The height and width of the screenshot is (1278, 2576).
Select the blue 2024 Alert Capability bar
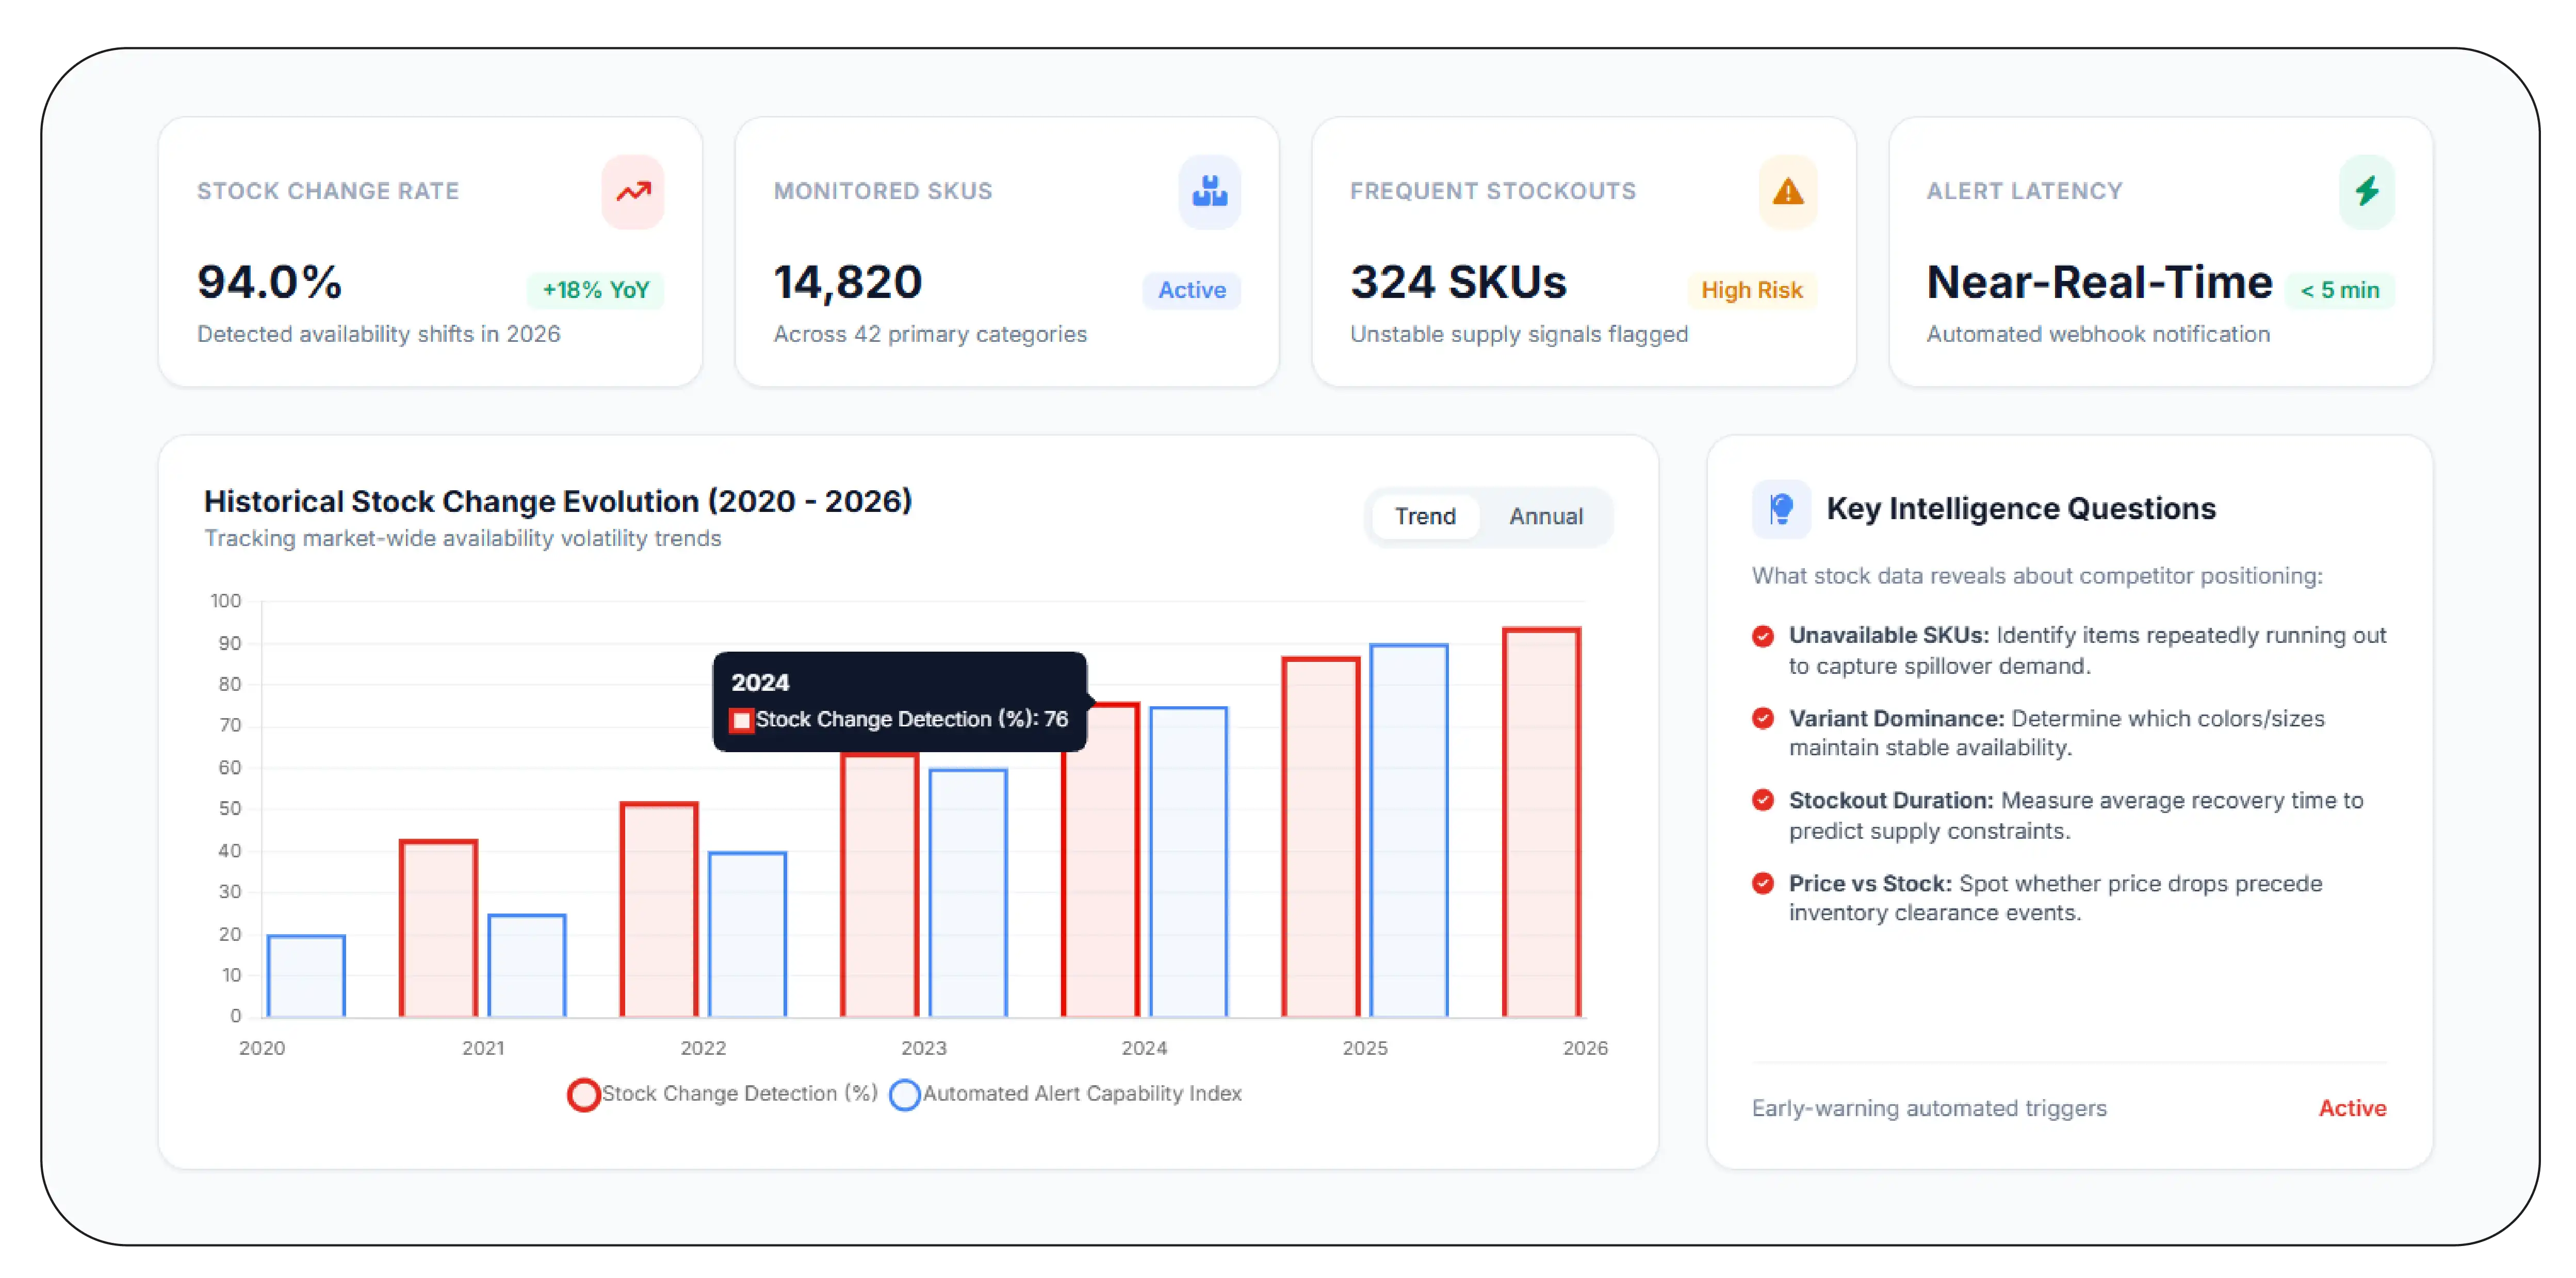coord(1188,862)
